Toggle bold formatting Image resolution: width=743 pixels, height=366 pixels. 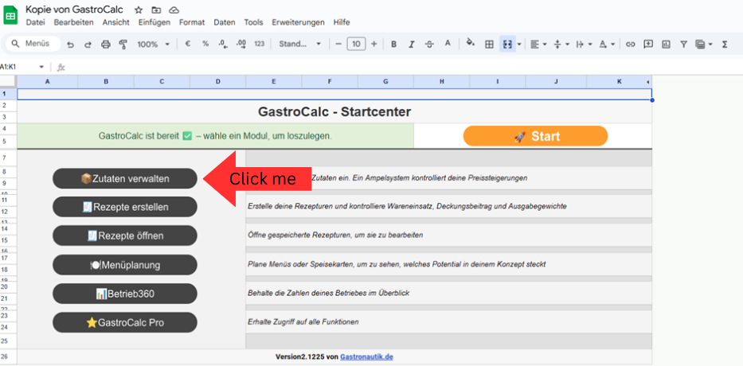pyautogui.click(x=393, y=44)
